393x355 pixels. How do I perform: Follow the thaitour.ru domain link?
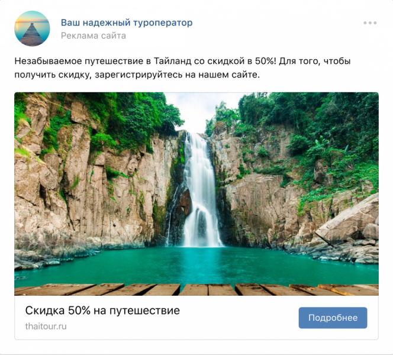tap(46, 327)
